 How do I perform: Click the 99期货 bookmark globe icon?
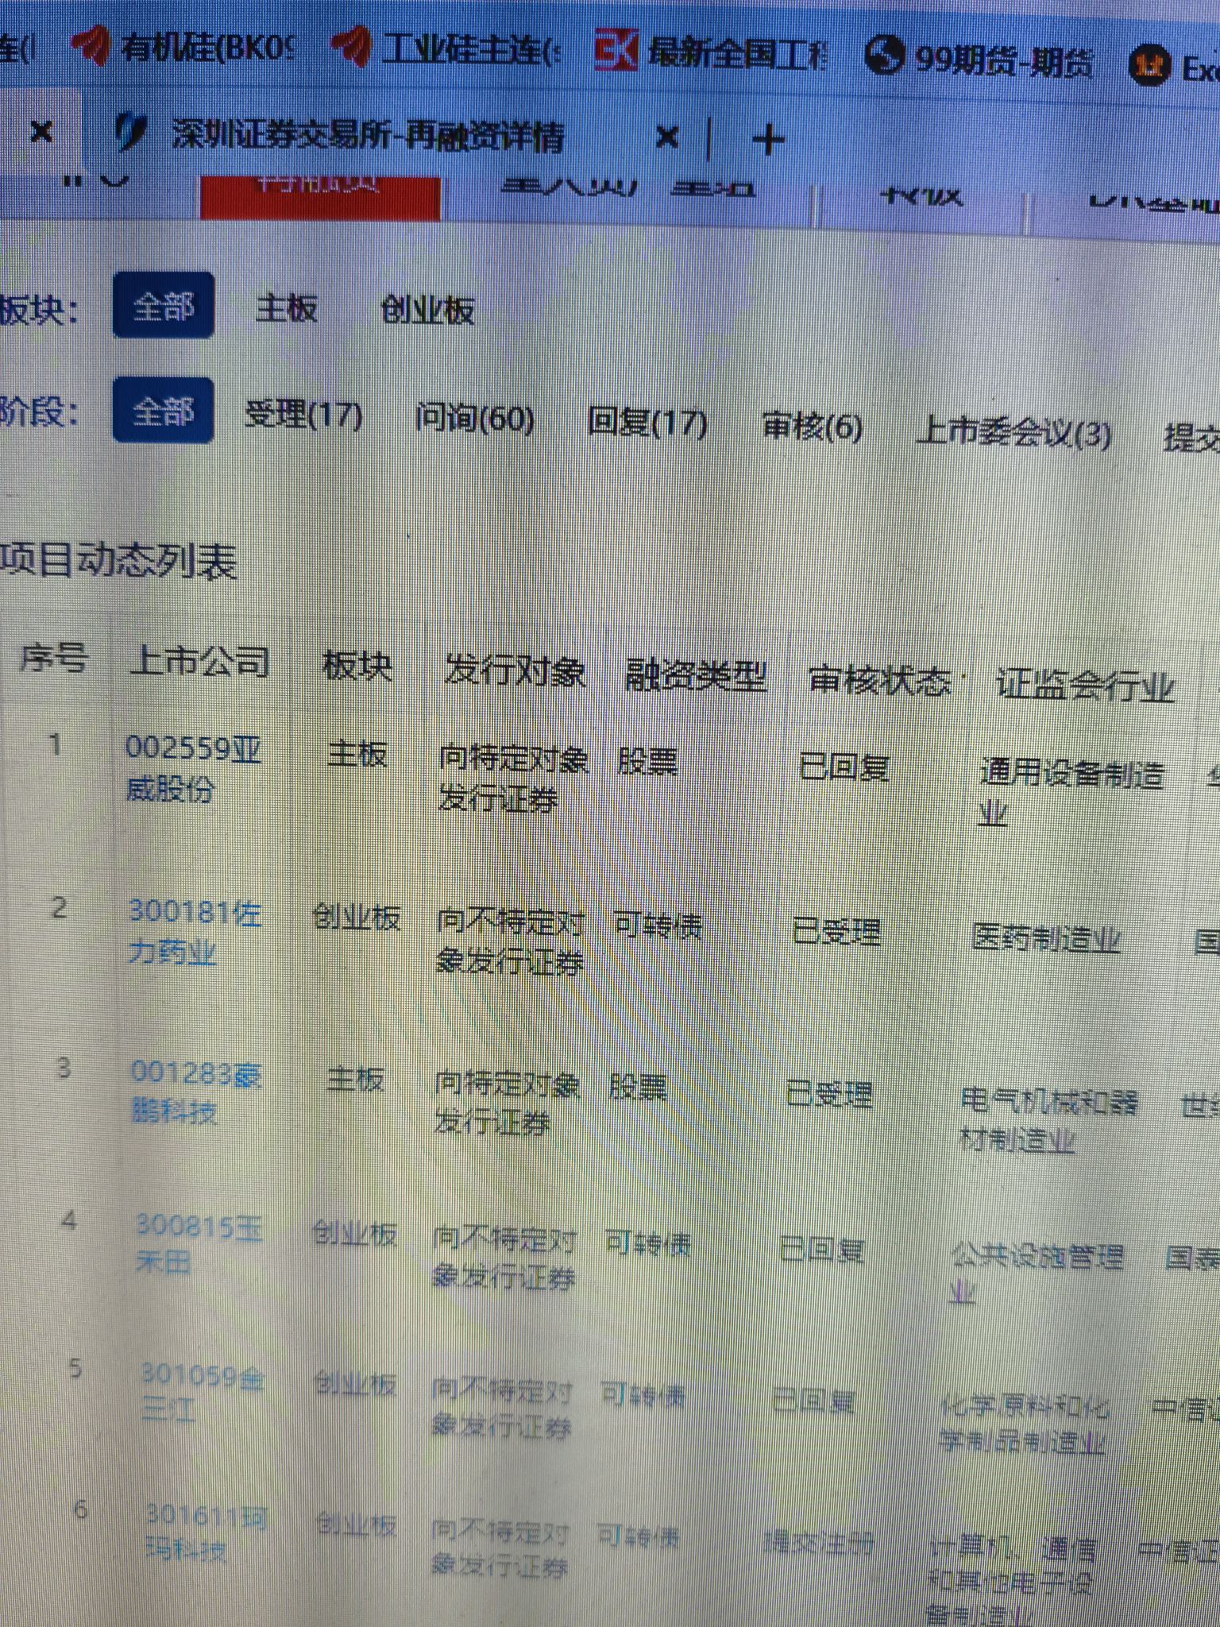[x=884, y=56]
